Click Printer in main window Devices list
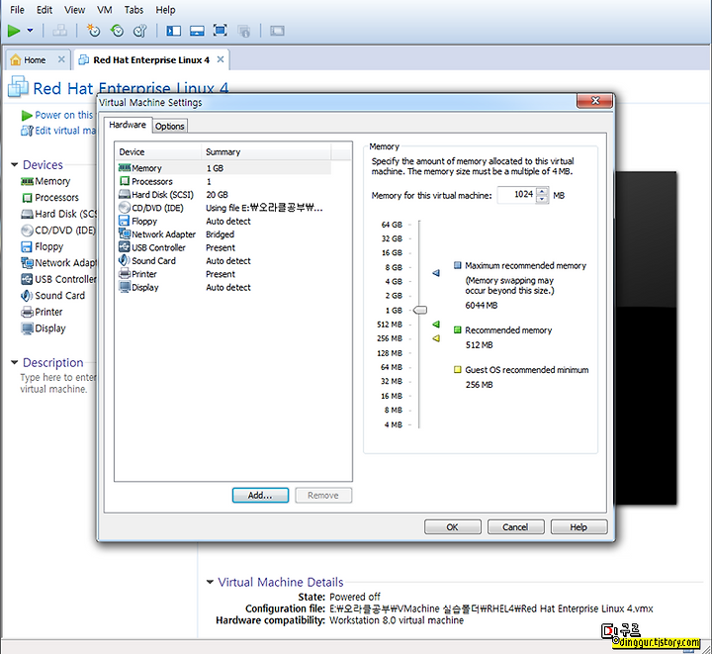The height and width of the screenshot is (654, 712). pos(42,312)
